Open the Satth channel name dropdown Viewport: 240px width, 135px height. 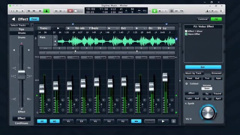tap(46, 58)
